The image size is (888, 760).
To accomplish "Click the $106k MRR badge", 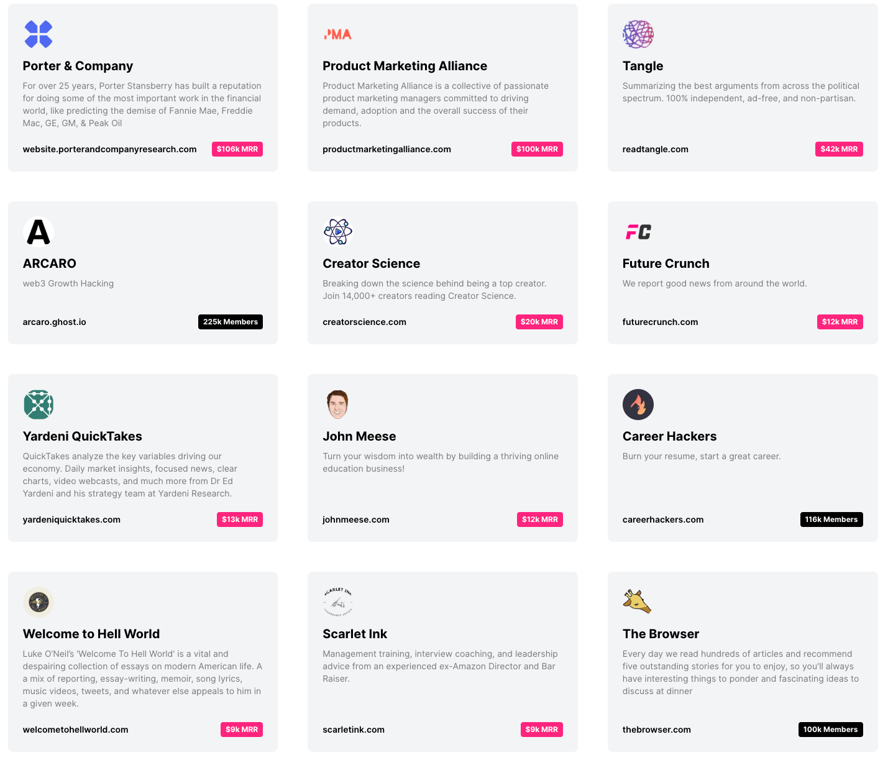I will click(x=237, y=149).
